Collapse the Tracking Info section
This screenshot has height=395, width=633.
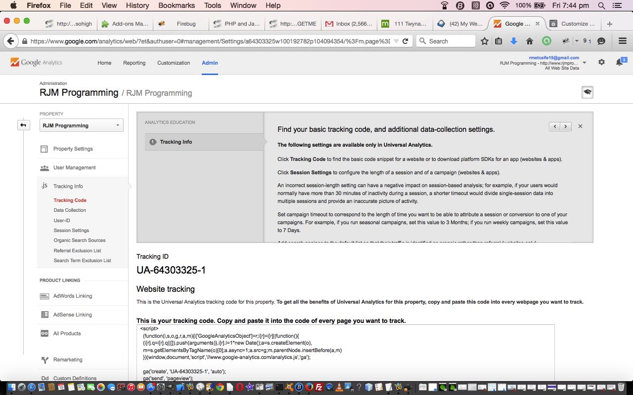click(x=68, y=186)
